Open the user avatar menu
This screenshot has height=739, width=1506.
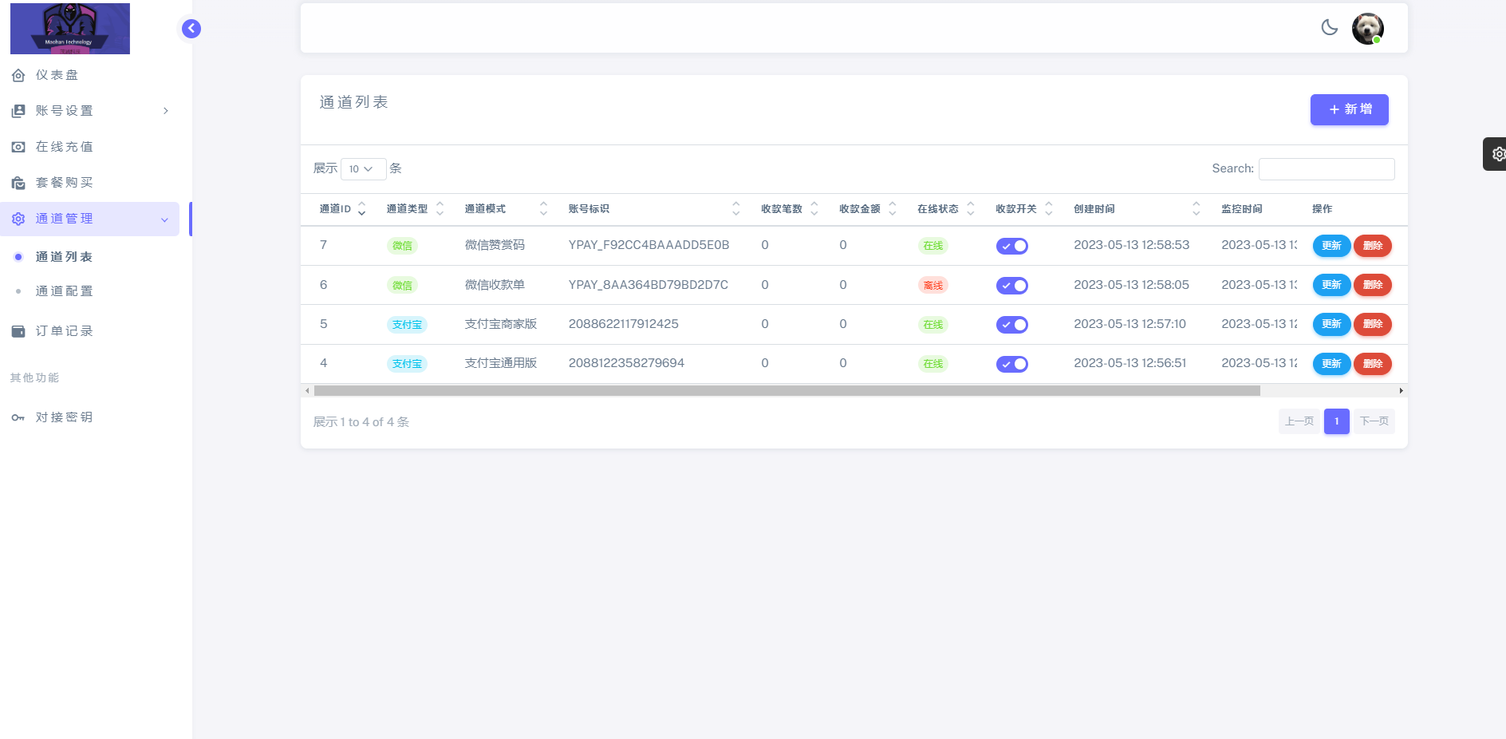tap(1367, 29)
